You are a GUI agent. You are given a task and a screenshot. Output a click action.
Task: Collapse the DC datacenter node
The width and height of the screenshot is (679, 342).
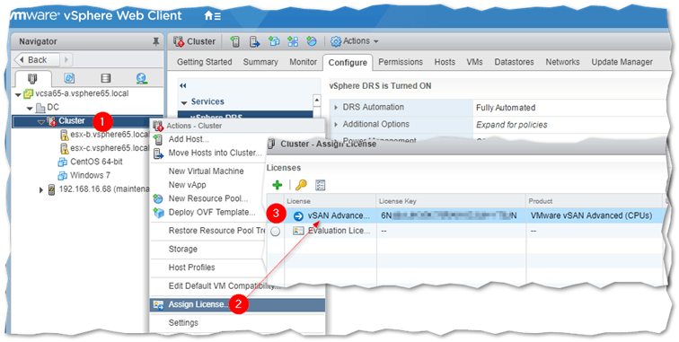[x=30, y=108]
